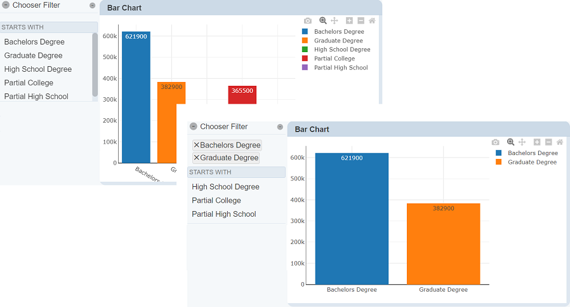Click the zoom in plus icon on the five-legend chart
570x307 pixels.
pyautogui.click(x=349, y=21)
